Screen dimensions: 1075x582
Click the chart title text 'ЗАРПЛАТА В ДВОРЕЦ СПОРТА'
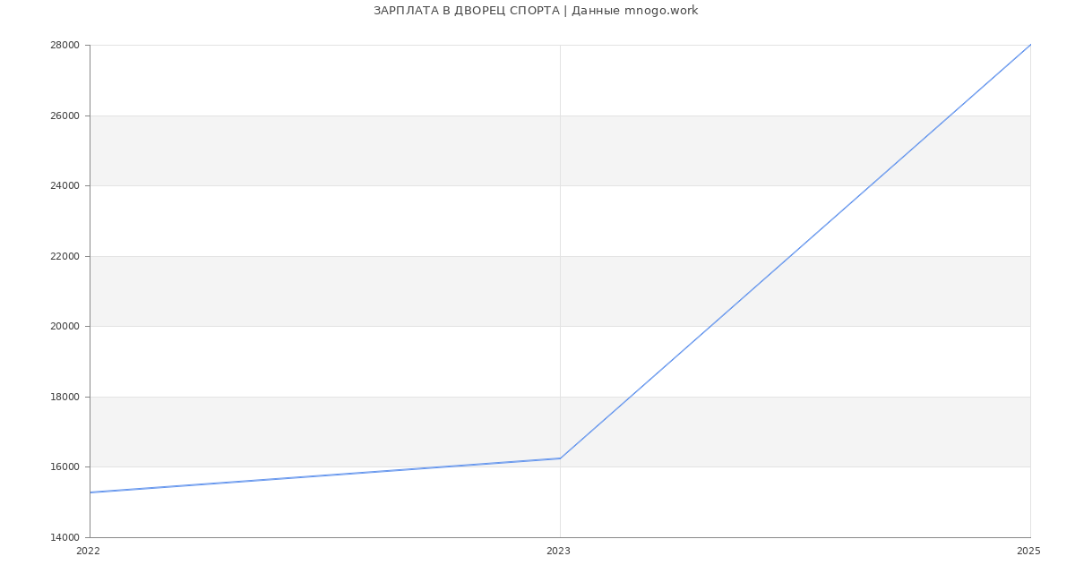[x=466, y=11]
